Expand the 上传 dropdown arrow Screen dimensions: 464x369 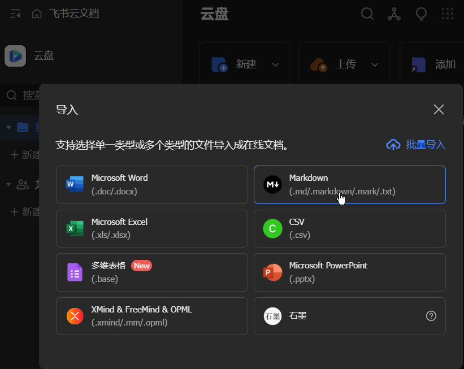[375, 64]
